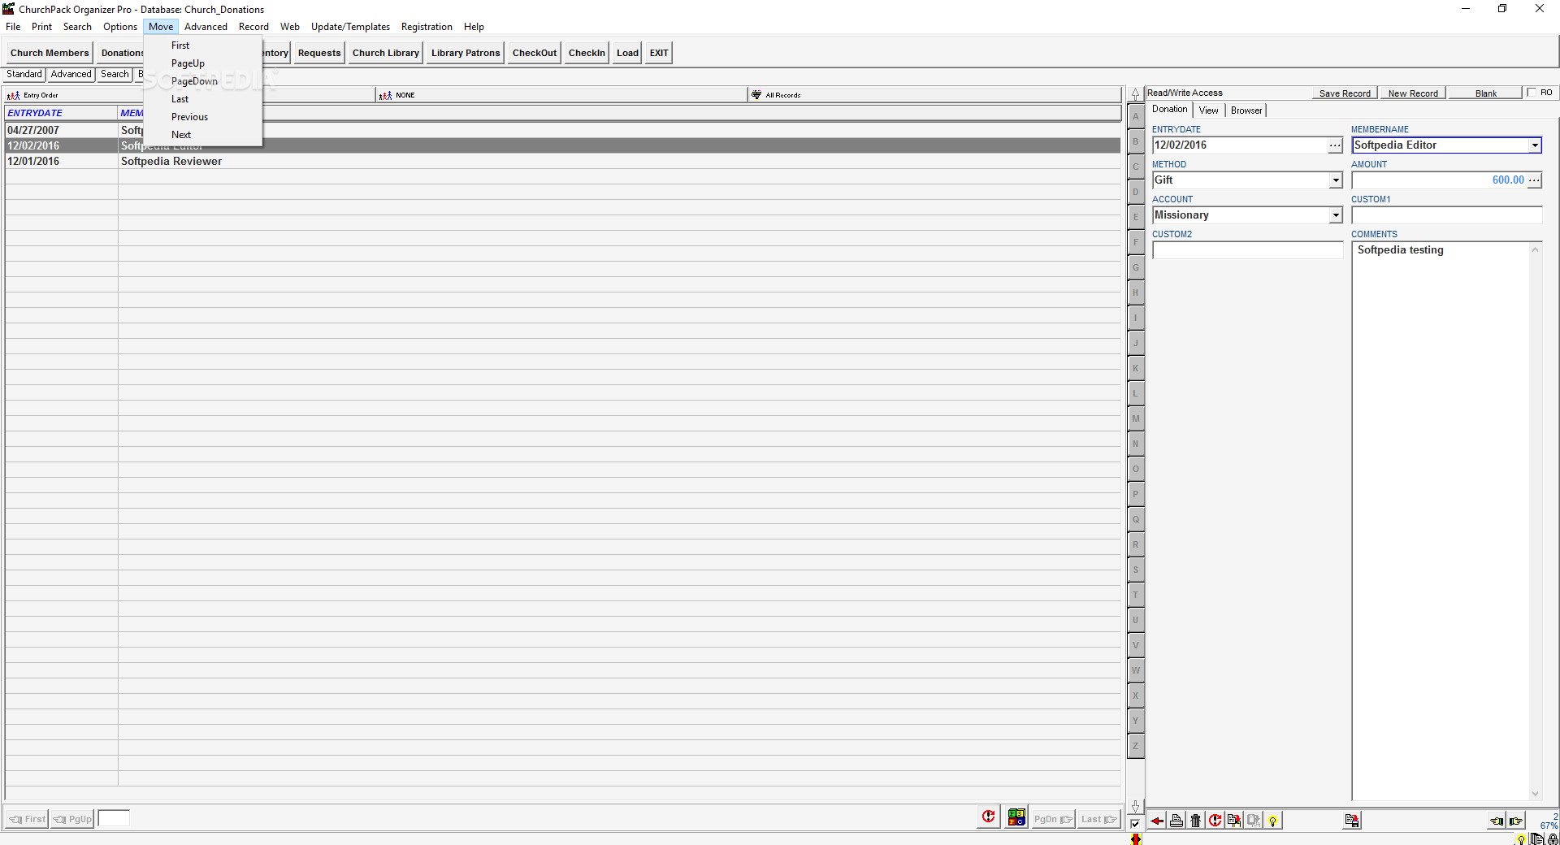Choose PageUp in the Move menu
This screenshot has height=845, width=1560.
[188, 63]
